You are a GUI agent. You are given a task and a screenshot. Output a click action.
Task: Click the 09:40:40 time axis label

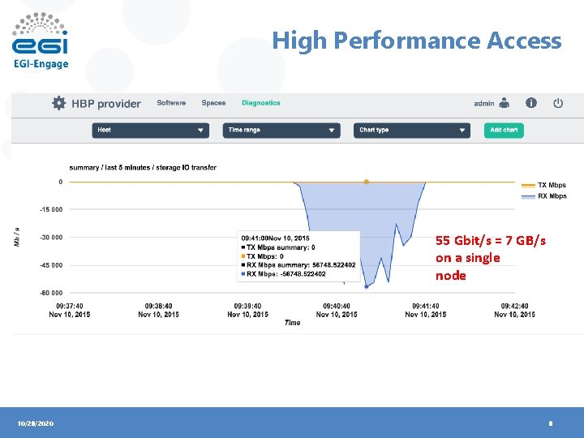(x=337, y=310)
